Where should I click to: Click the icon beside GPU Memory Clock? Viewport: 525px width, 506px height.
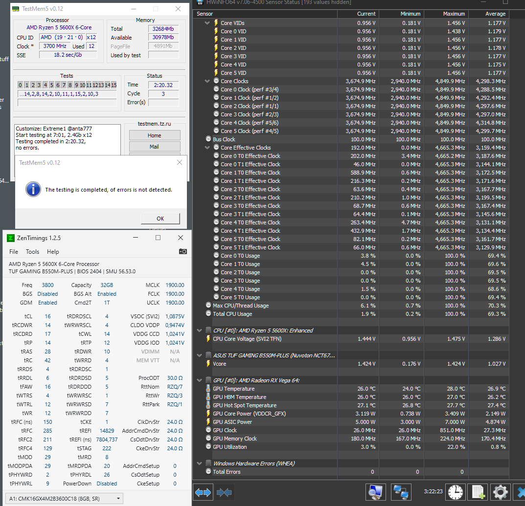208,439
